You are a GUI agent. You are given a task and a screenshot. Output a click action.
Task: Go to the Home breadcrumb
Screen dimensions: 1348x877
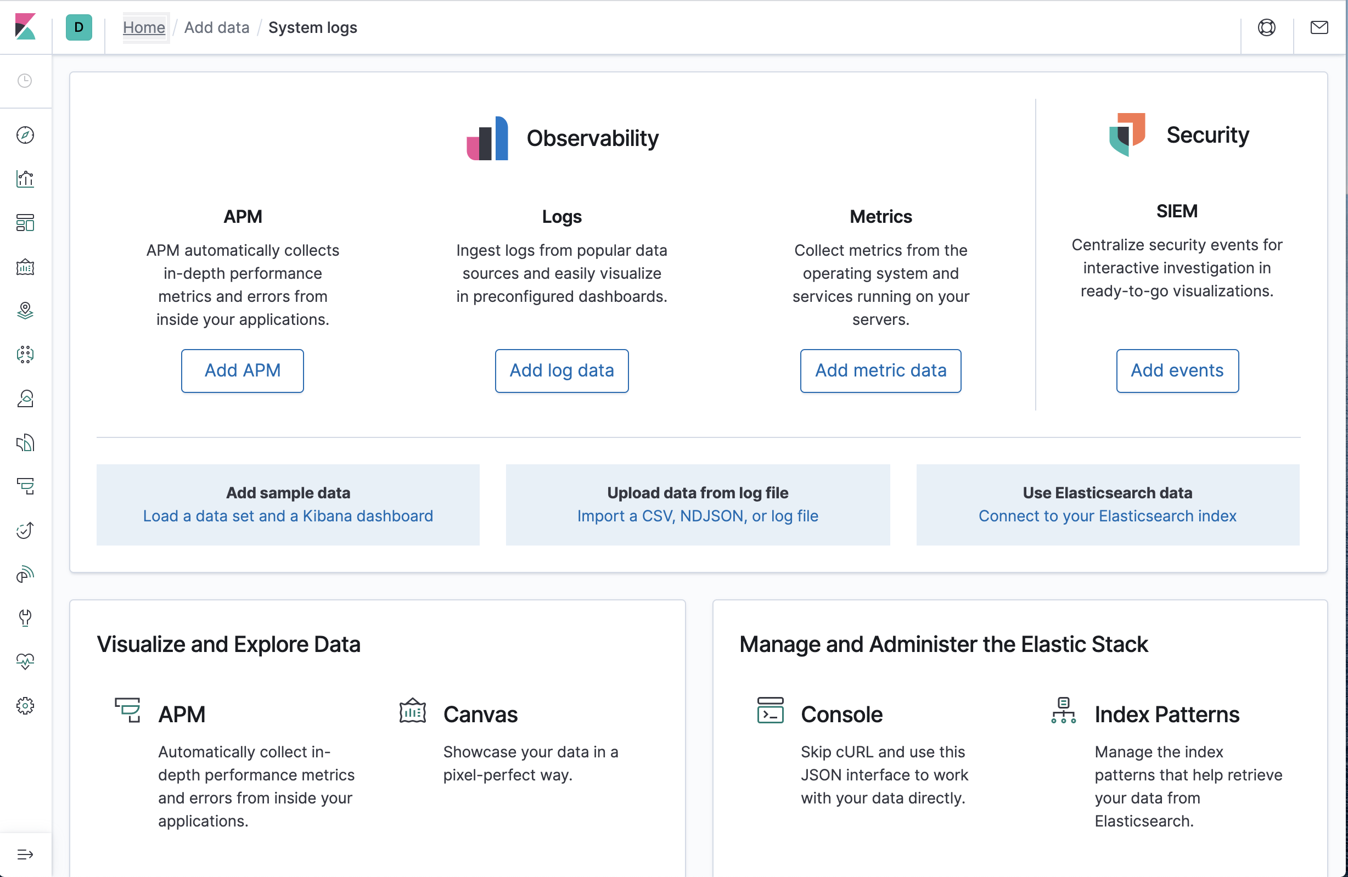[144, 27]
